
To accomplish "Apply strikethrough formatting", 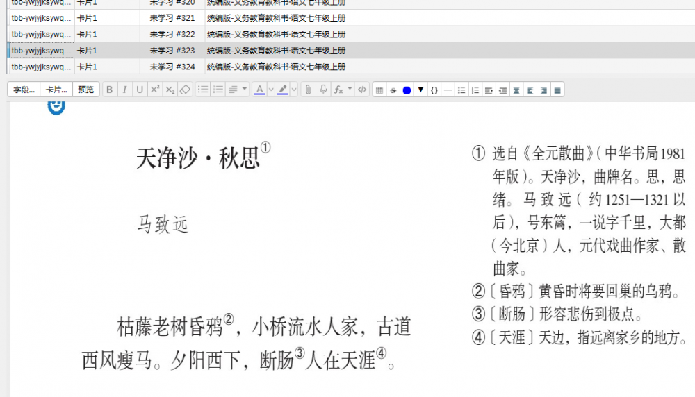I will (x=393, y=90).
